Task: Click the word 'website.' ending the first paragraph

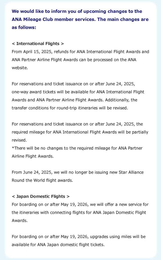Action: 20,68
